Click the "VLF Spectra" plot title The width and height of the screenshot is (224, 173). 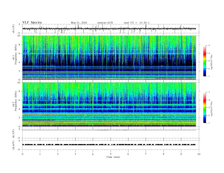32,22
